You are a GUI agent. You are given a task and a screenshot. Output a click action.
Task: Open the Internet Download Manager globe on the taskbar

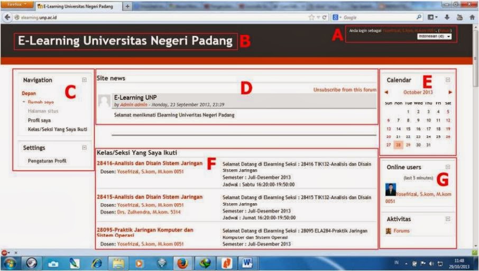205,263
